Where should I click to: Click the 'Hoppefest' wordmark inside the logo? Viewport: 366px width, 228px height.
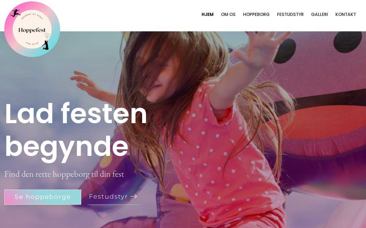32,30
